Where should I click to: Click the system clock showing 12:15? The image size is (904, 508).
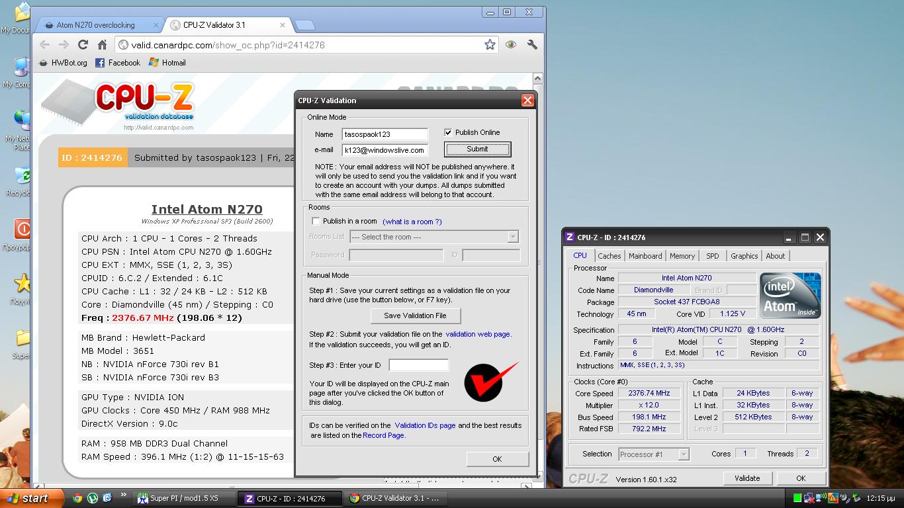pyautogui.click(x=880, y=498)
